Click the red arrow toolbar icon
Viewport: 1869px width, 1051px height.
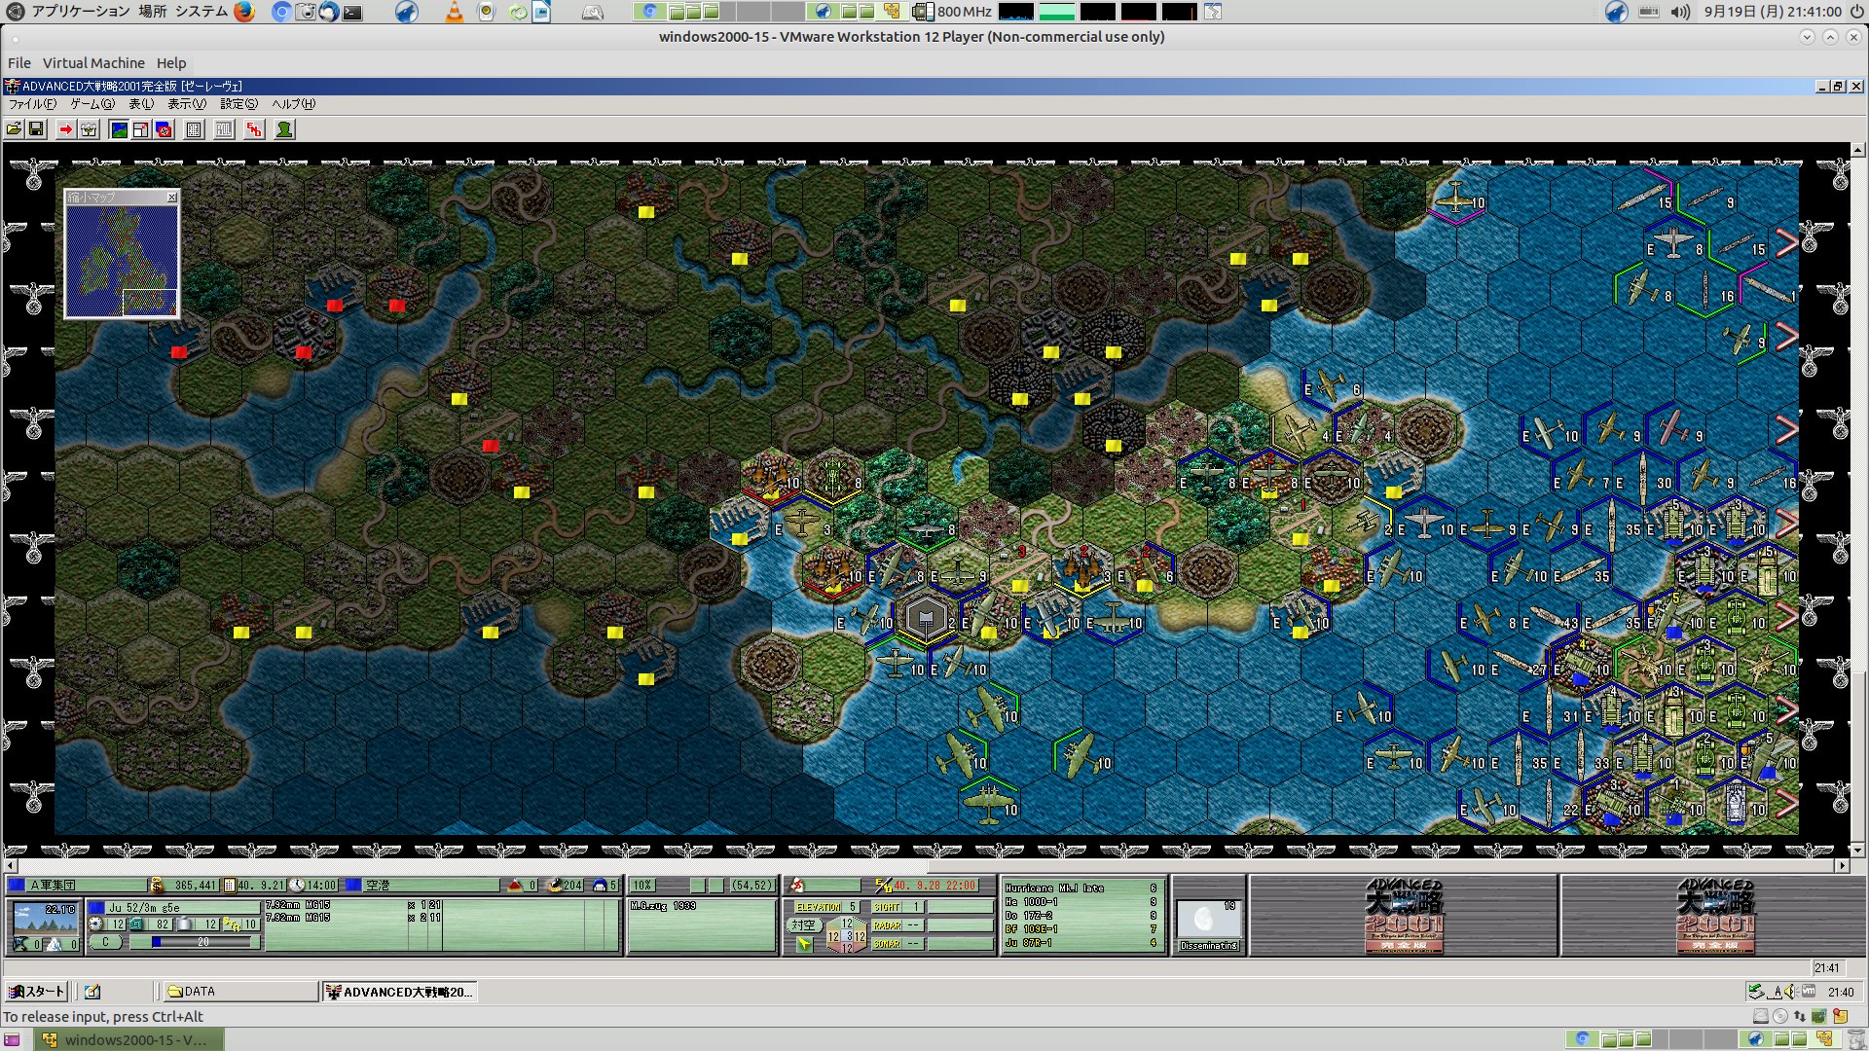coord(65,129)
